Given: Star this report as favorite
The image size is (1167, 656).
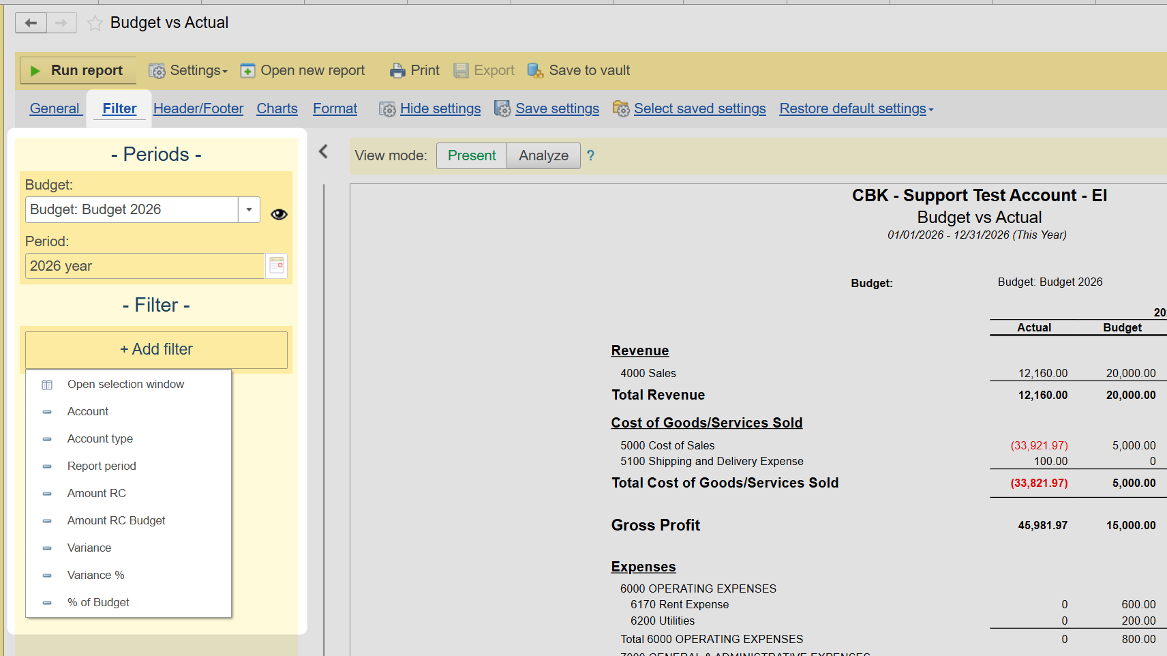Looking at the screenshot, I should pos(95,24).
